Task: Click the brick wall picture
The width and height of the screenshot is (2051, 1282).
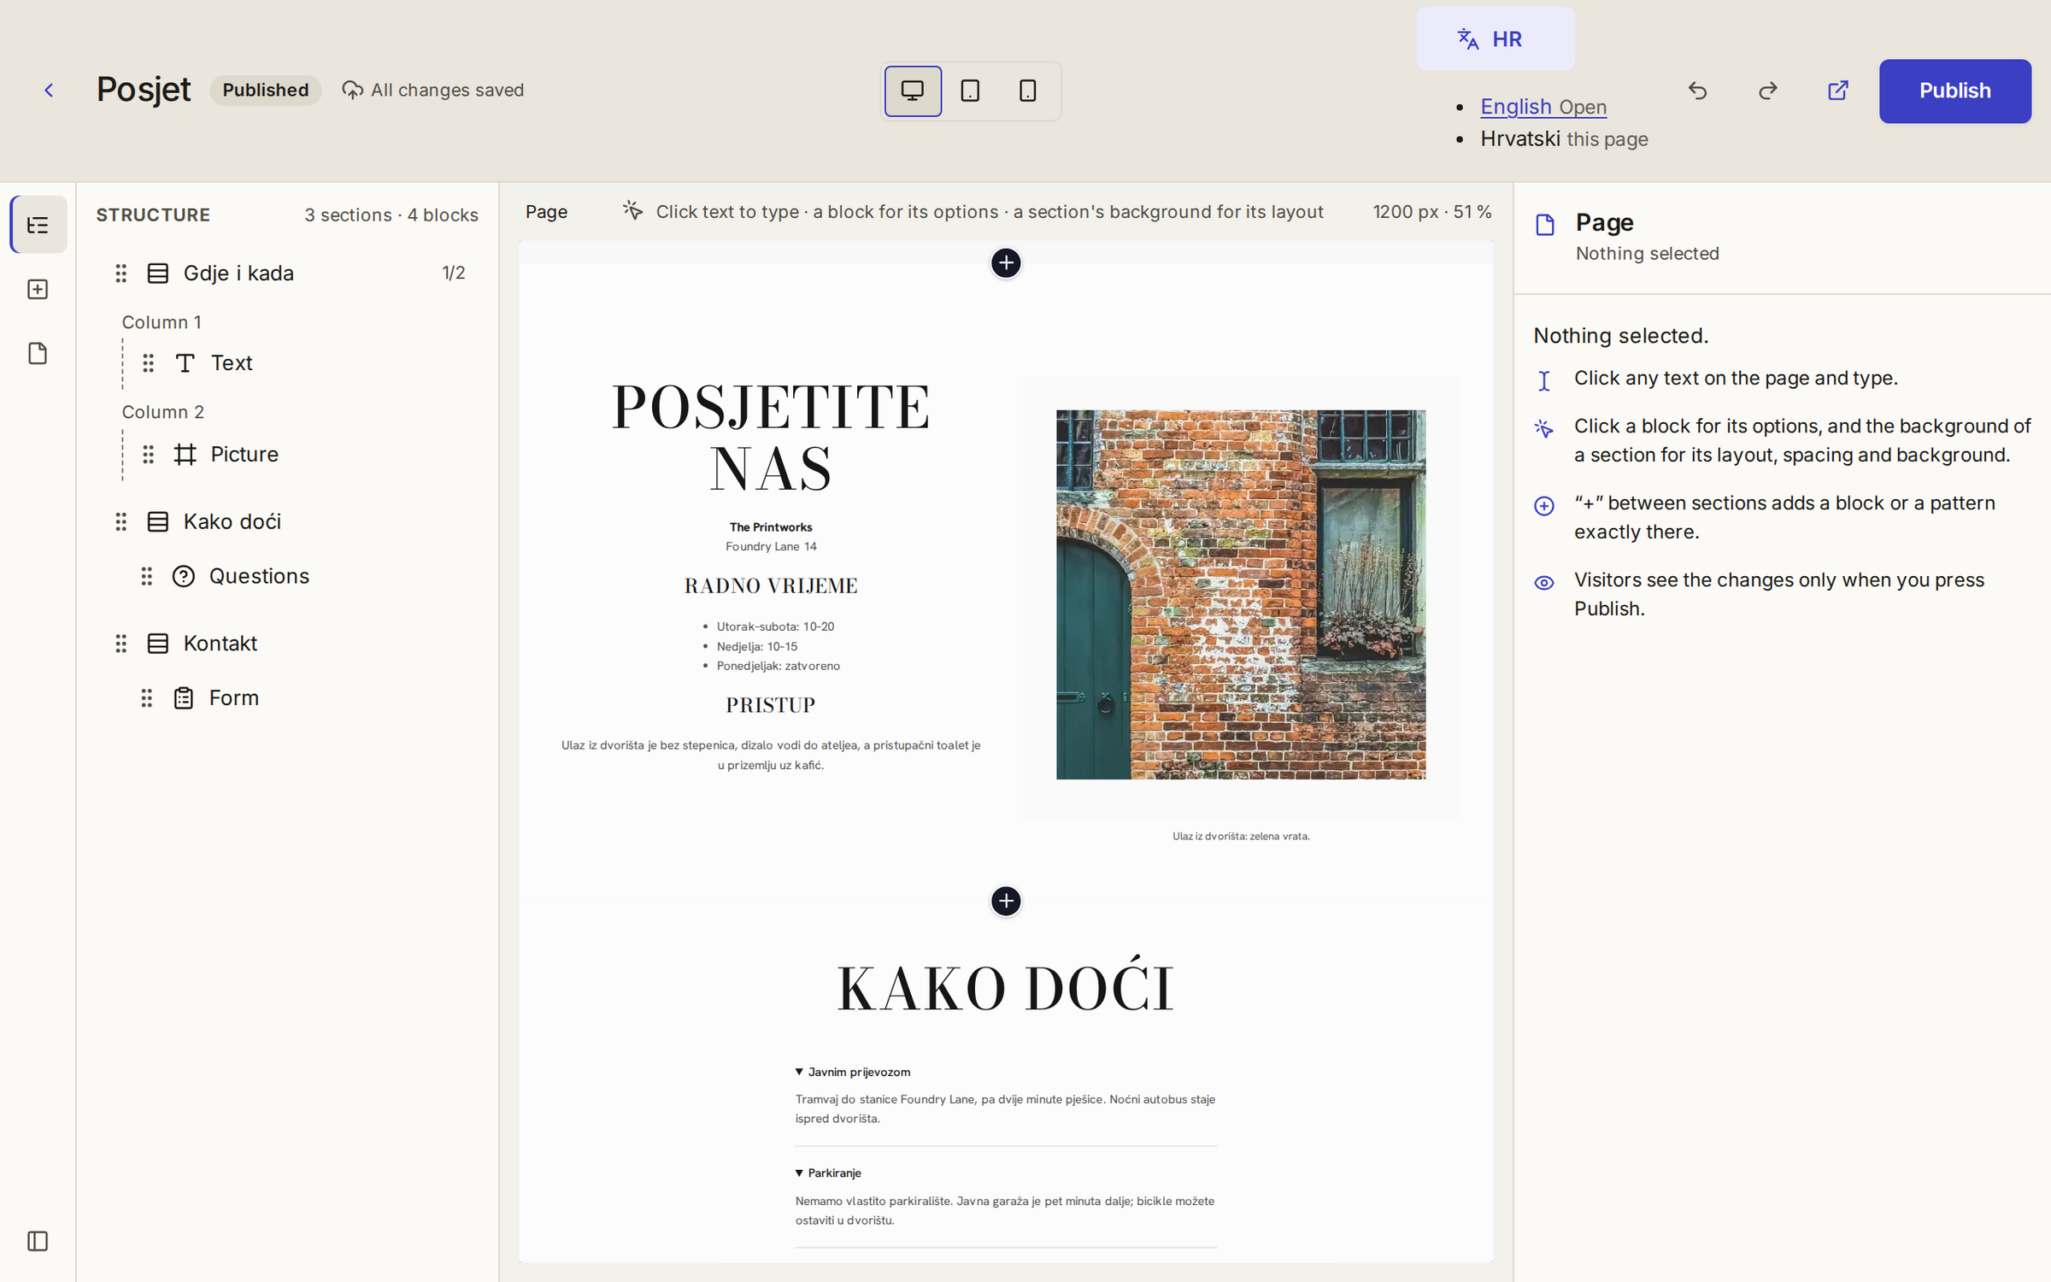Action: 1241,594
